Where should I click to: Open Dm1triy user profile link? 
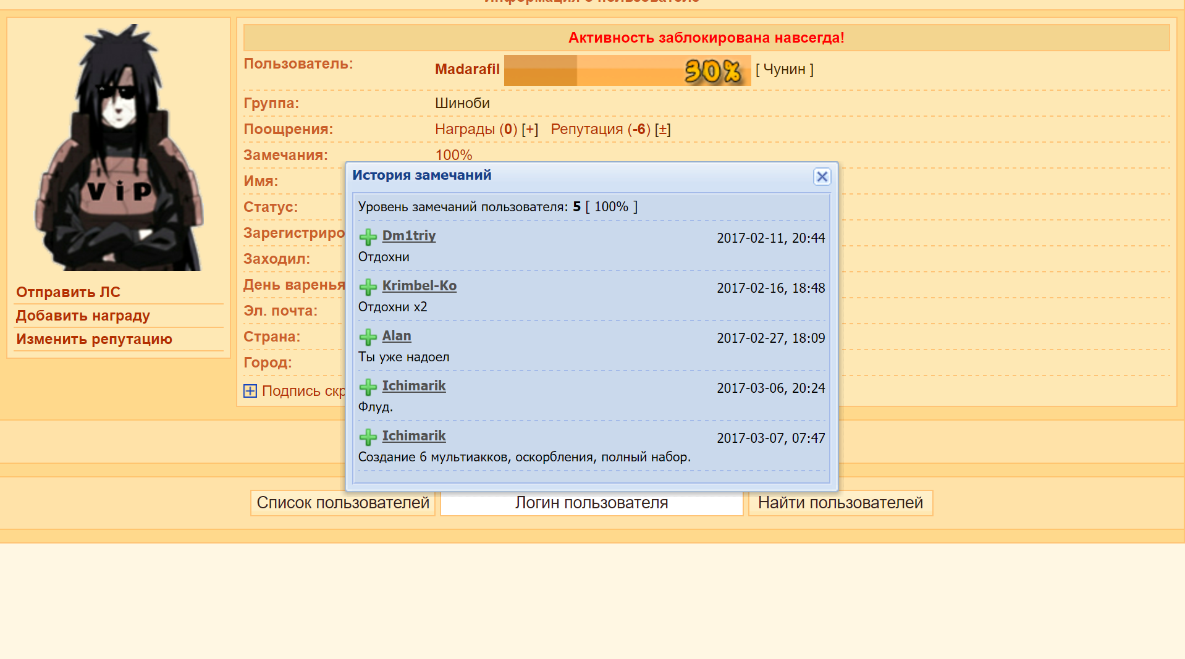409,235
